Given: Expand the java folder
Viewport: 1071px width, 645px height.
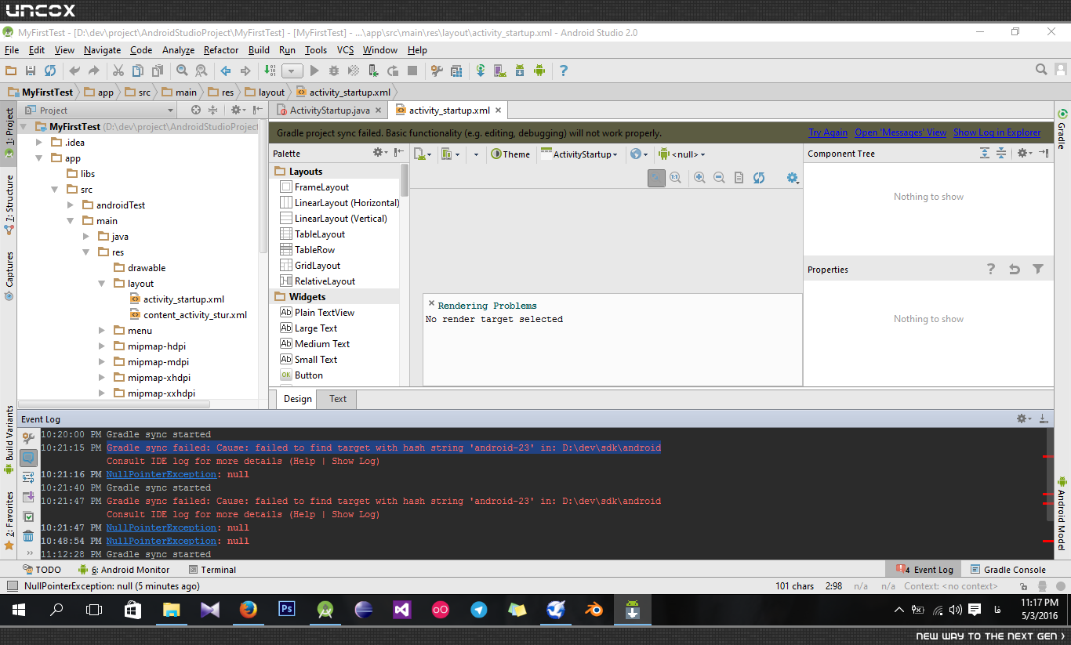Looking at the screenshot, I should click(86, 237).
